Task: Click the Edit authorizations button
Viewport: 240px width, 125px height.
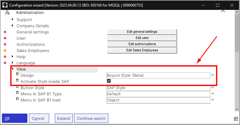Action: pyautogui.click(x=142, y=44)
